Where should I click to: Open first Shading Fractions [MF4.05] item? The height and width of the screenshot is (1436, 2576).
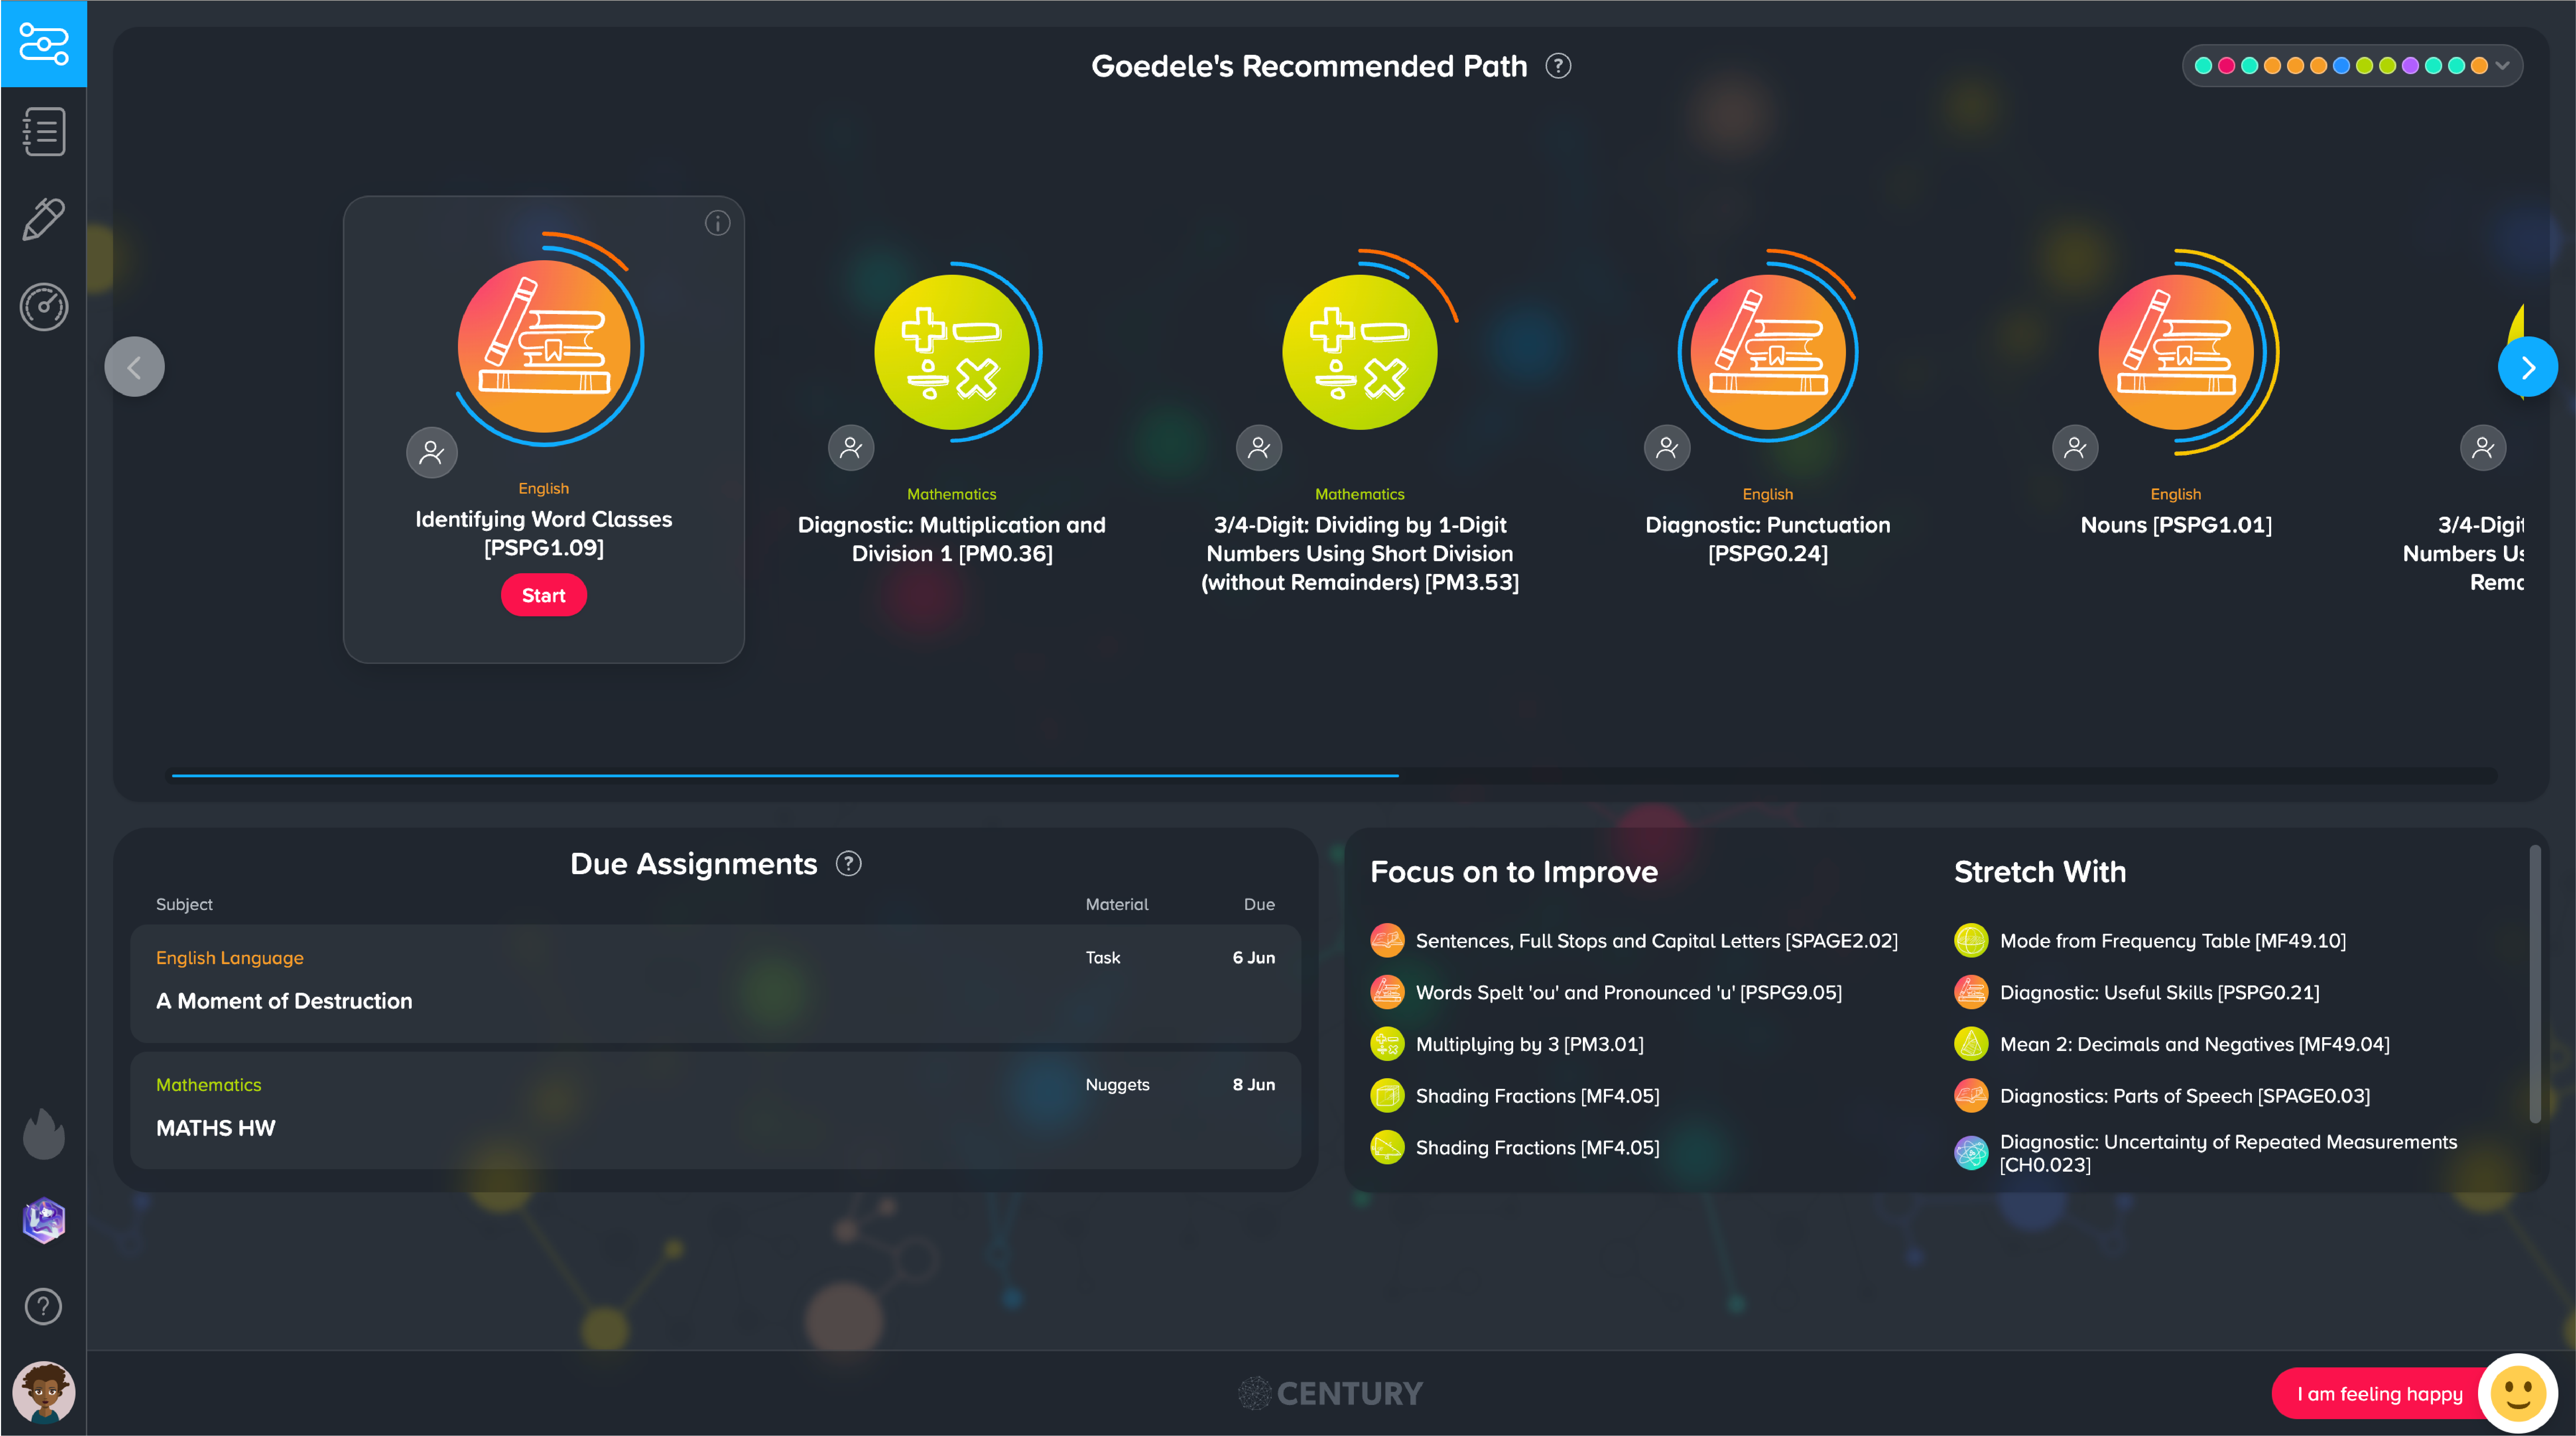pos(1515,1096)
